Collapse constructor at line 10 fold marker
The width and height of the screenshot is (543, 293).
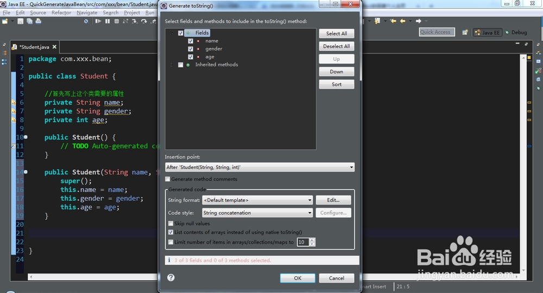point(26,137)
